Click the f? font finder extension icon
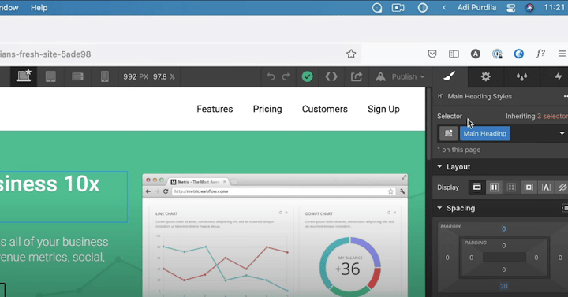The height and width of the screenshot is (297, 568). coord(540,54)
